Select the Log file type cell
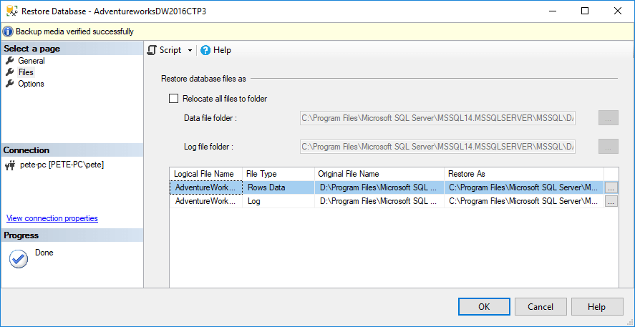This screenshot has height=327, width=635. [x=278, y=201]
